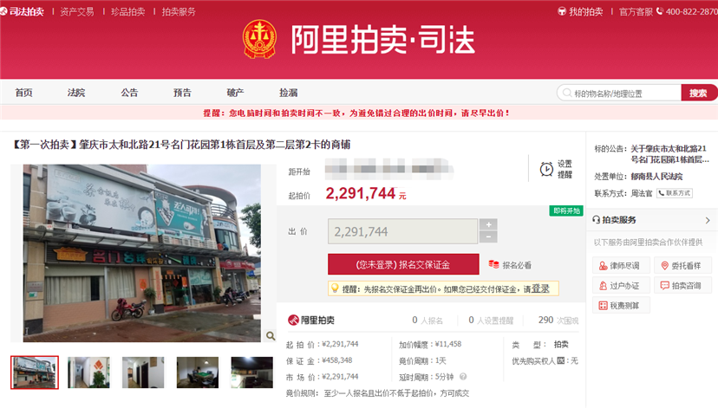Open the 预告 navigation tab

coord(182,93)
